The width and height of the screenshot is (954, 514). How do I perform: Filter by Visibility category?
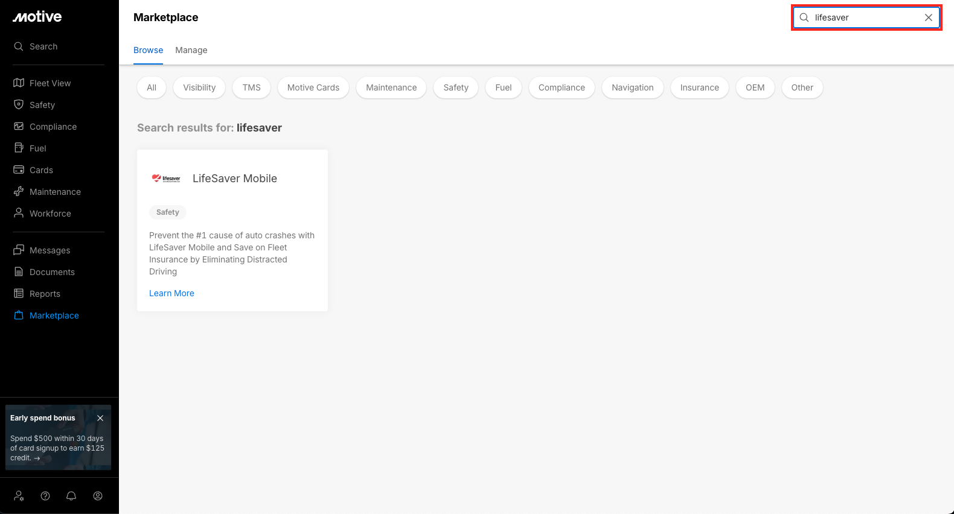click(x=199, y=87)
